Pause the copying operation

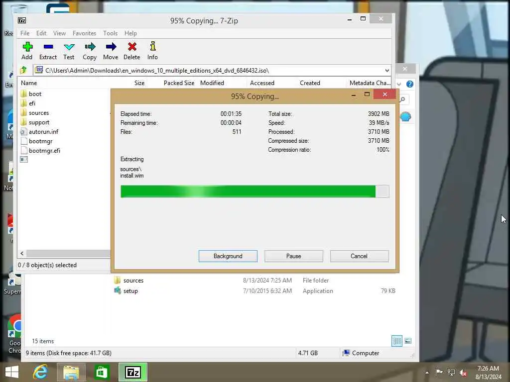click(x=294, y=256)
